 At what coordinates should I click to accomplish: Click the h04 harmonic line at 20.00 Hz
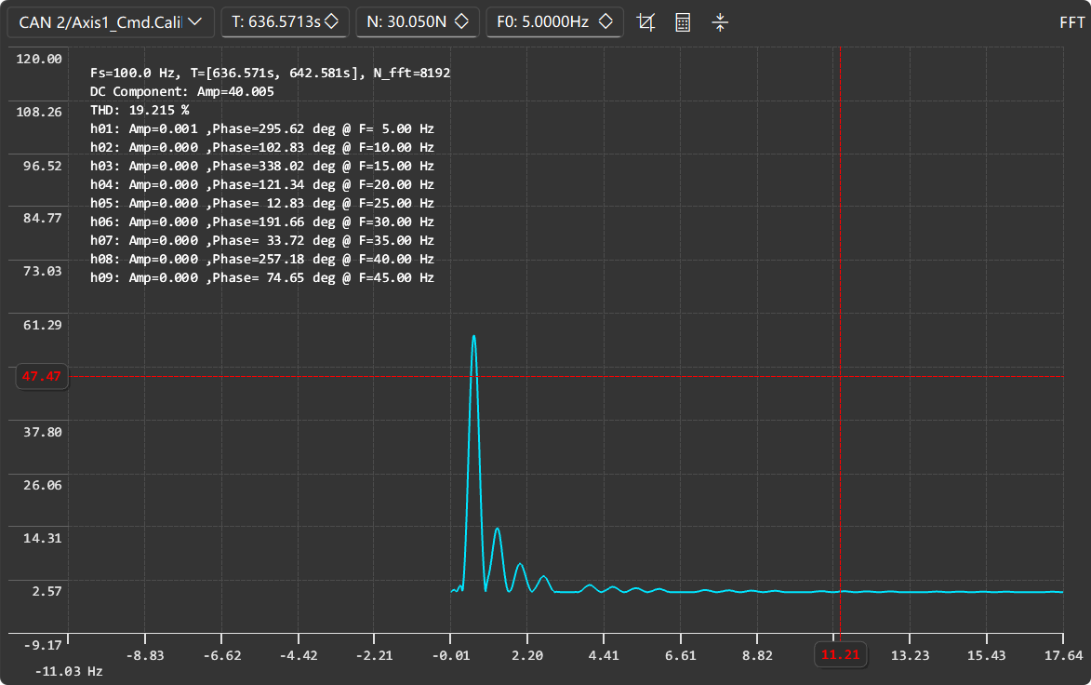[x=262, y=184]
